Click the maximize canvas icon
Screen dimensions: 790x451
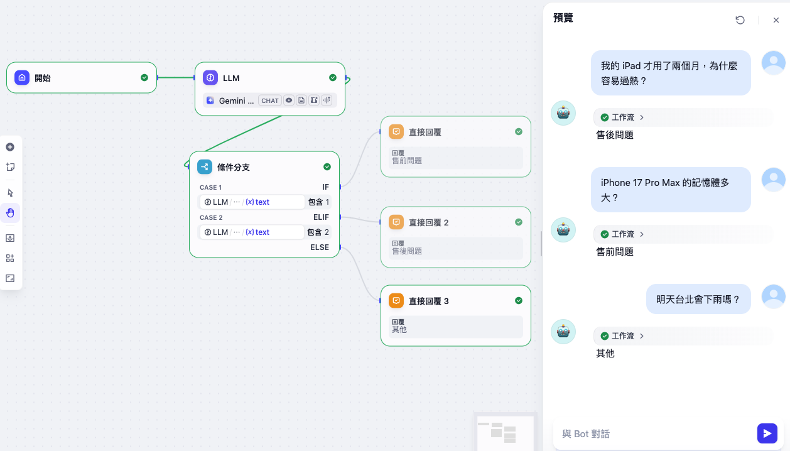point(10,278)
